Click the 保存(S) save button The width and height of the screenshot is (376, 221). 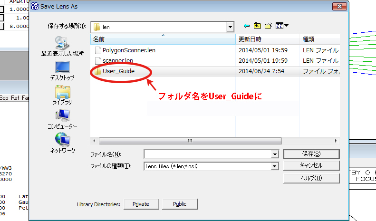(x=311, y=154)
